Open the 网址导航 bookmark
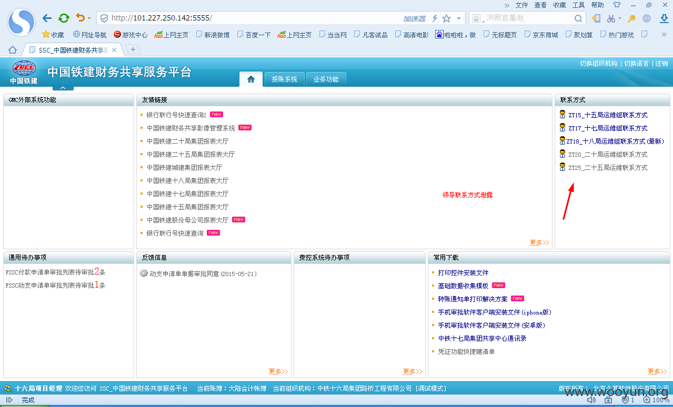 tap(89, 35)
